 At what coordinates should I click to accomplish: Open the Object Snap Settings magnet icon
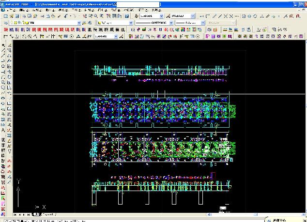tap(298, 16)
